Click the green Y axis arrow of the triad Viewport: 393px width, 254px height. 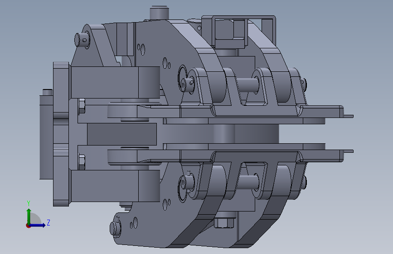(x=29, y=216)
